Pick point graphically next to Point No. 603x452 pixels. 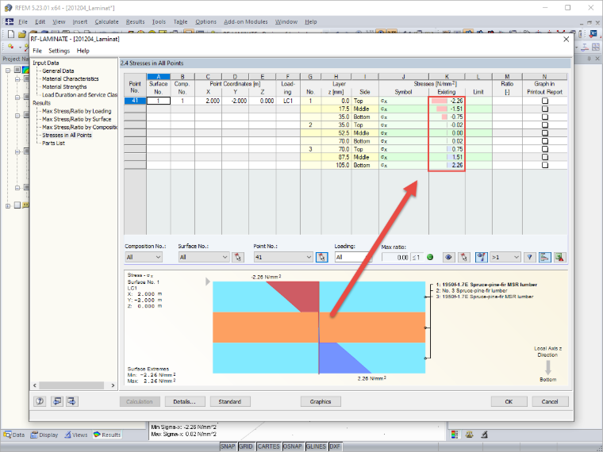(x=322, y=257)
